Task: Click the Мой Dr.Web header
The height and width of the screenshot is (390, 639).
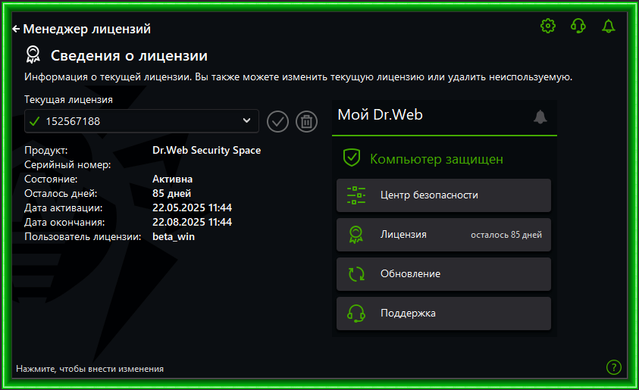Action: (x=381, y=115)
